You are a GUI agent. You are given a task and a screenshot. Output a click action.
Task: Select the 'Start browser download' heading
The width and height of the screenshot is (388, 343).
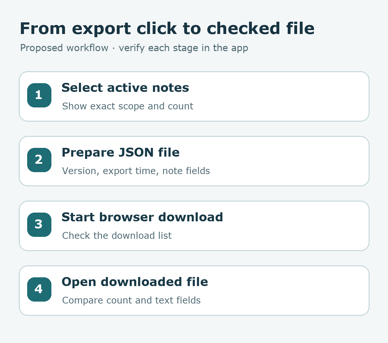coord(142,217)
